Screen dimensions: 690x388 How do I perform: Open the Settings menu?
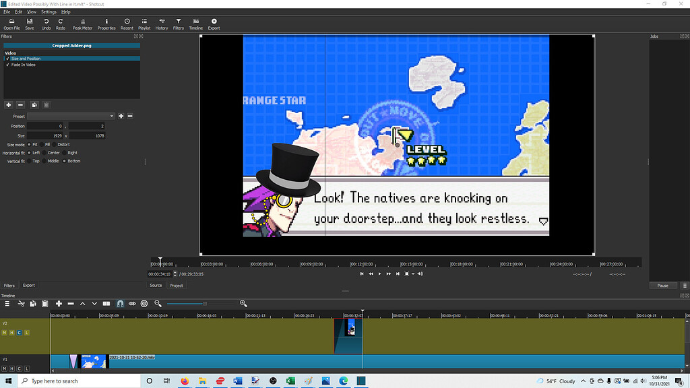pyautogui.click(x=49, y=11)
